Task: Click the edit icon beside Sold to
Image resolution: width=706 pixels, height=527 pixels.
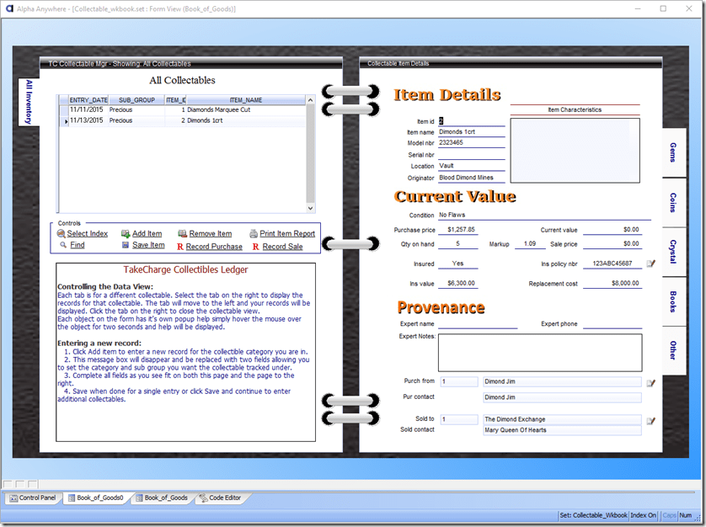Action: [x=650, y=420]
